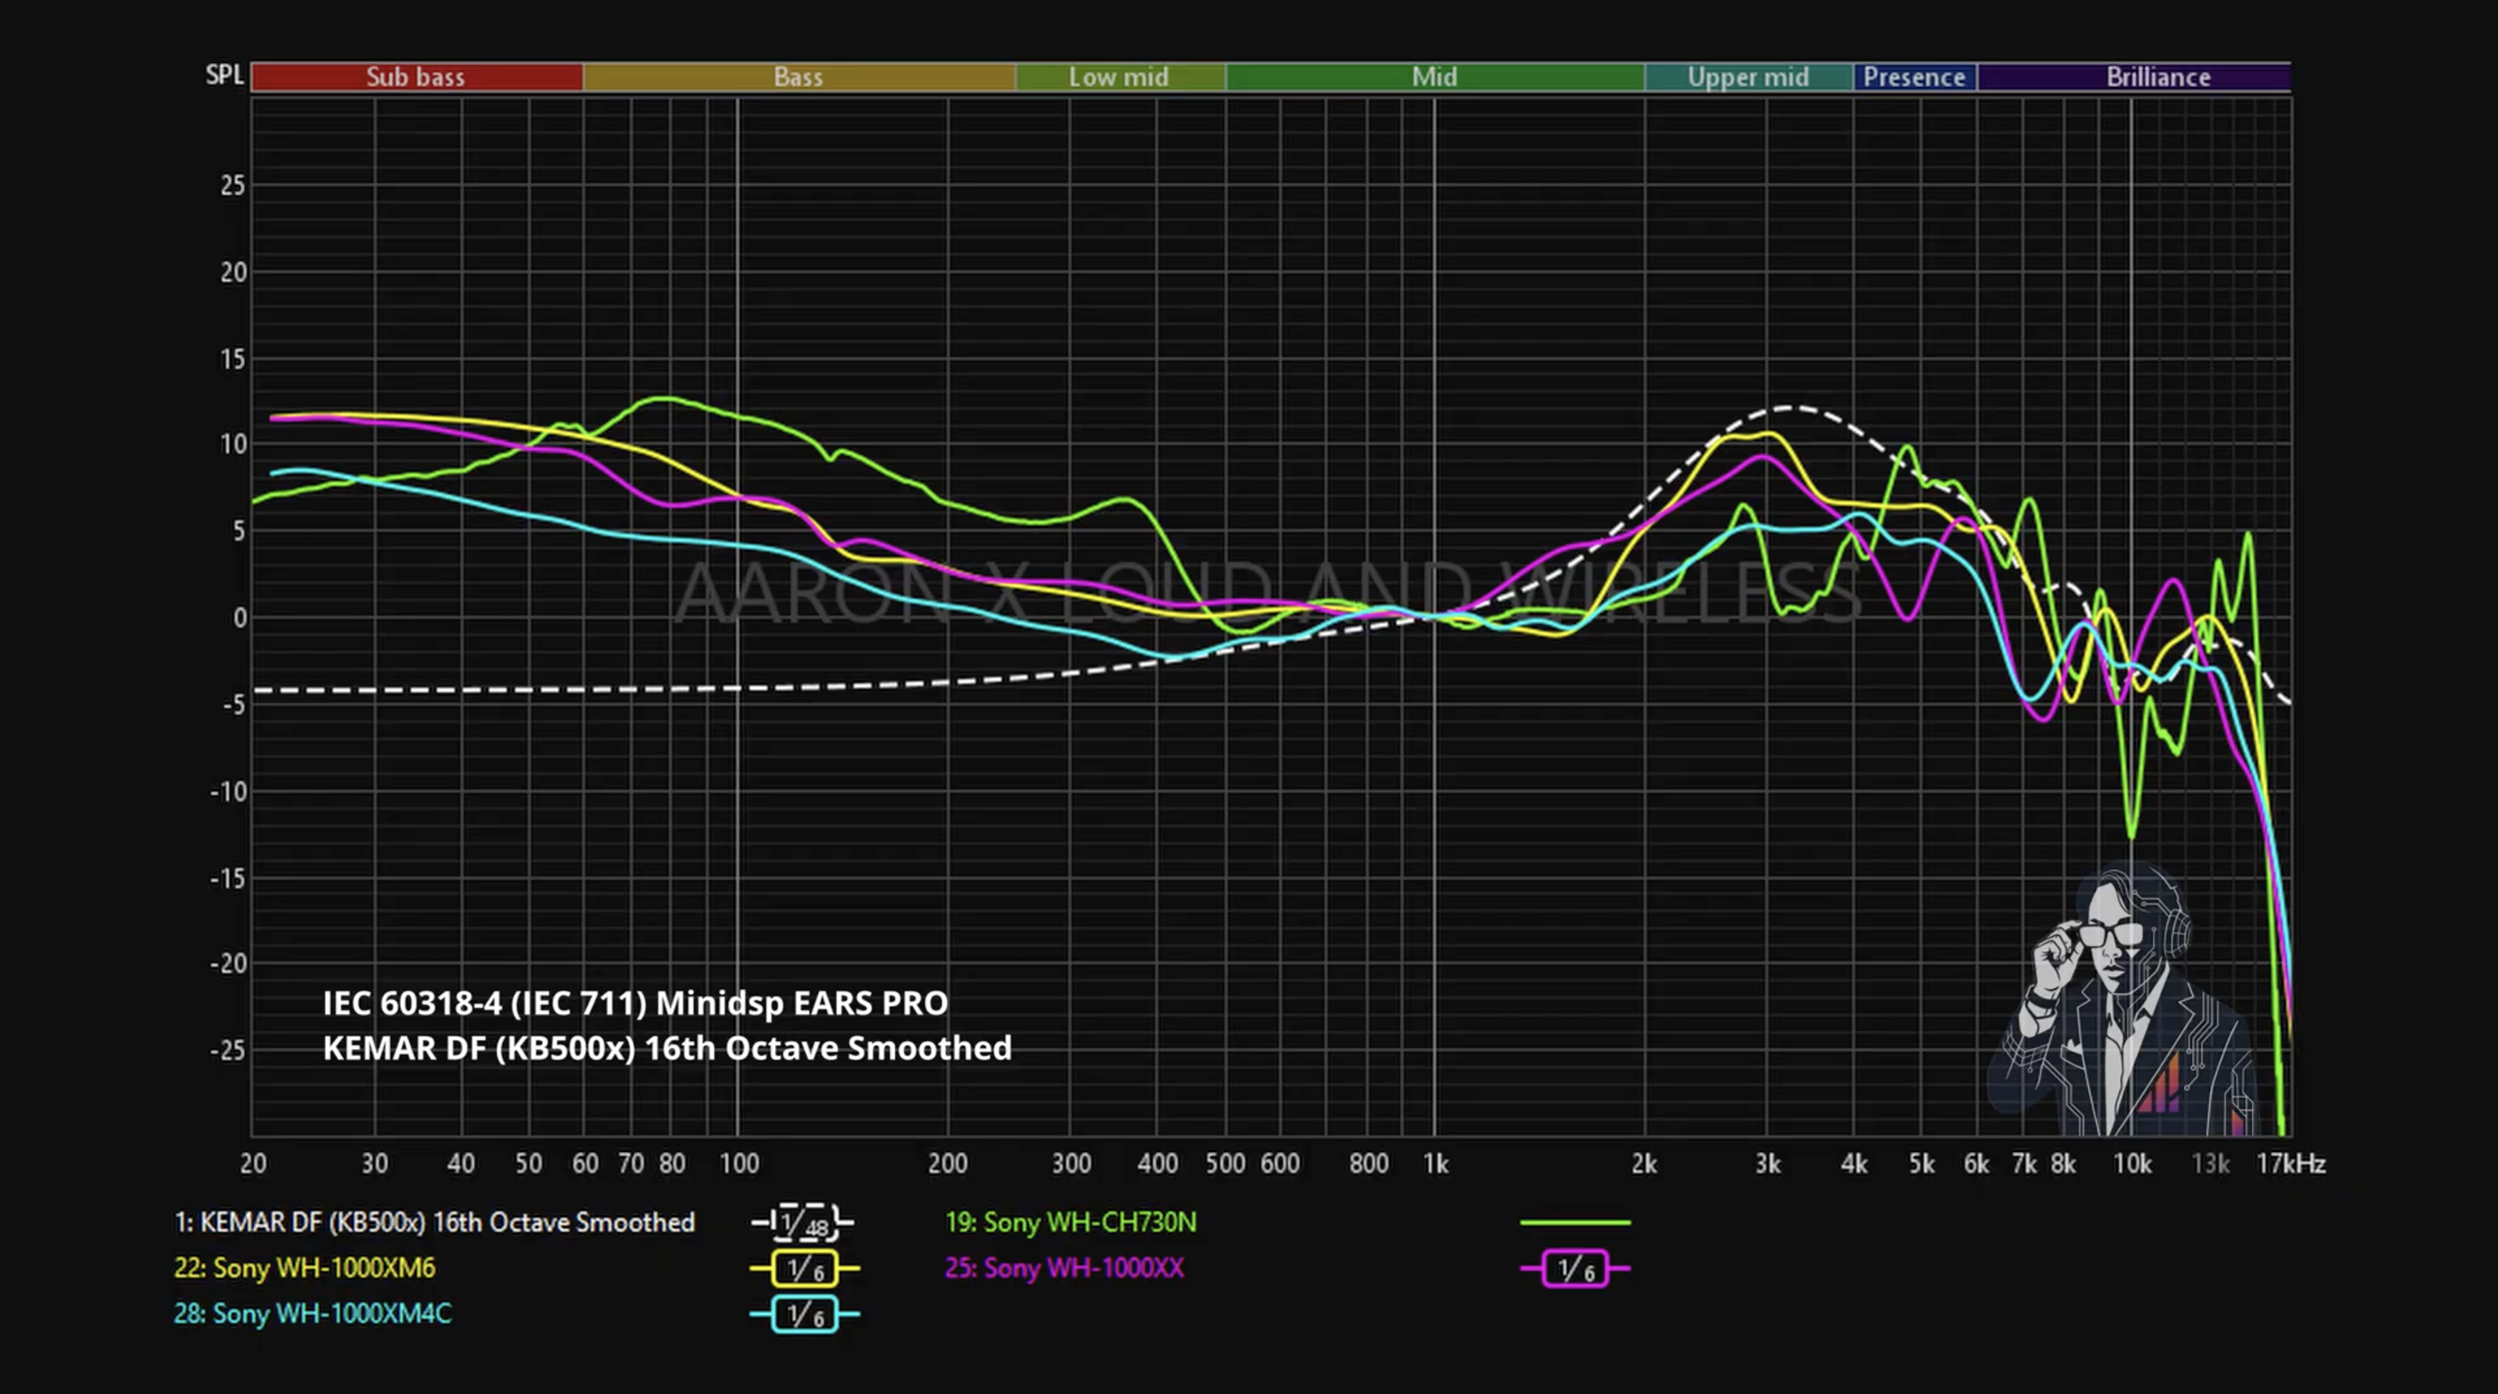The width and height of the screenshot is (2498, 1394).
Task: Click the yellow 1/6 smoothing icon for WH-1000XM6
Action: coord(805,1269)
